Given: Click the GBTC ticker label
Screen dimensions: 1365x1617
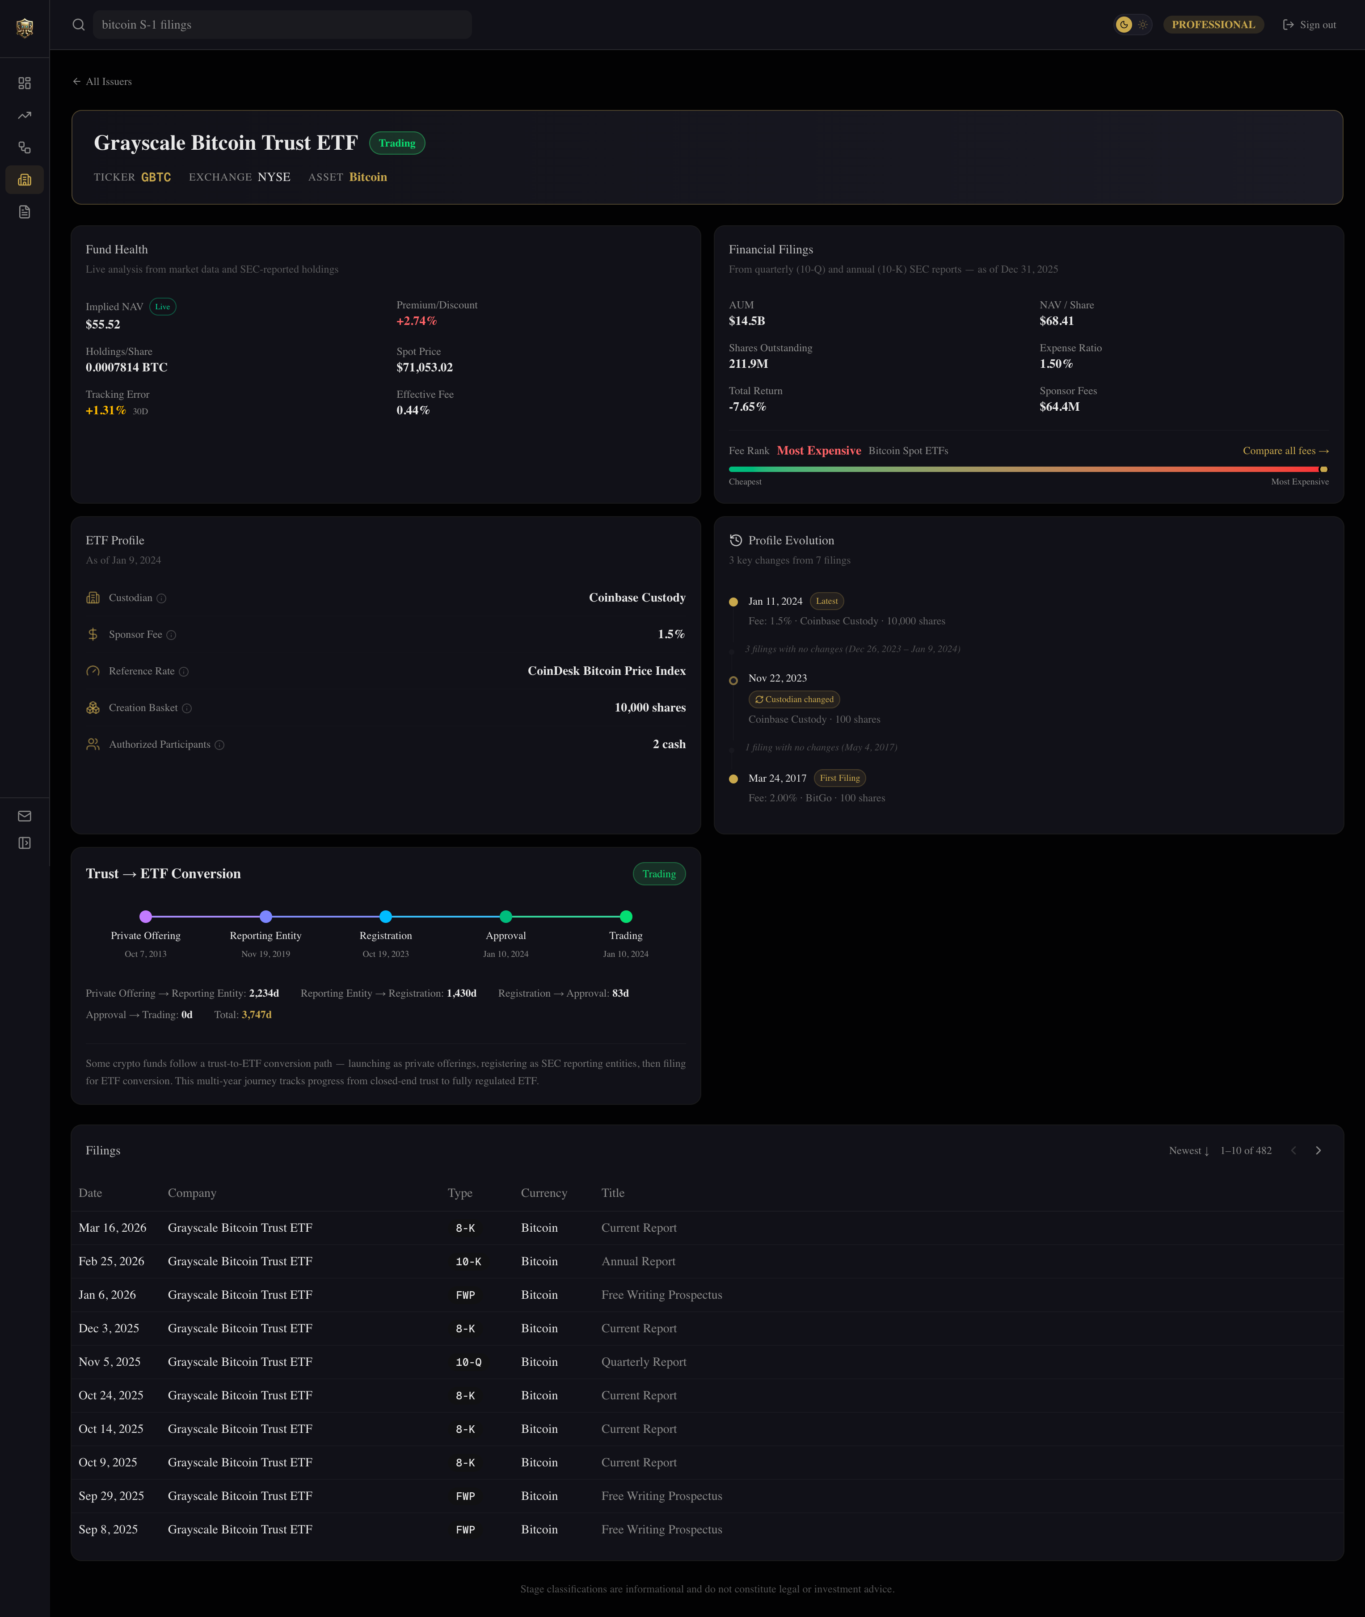Looking at the screenshot, I should point(156,177).
